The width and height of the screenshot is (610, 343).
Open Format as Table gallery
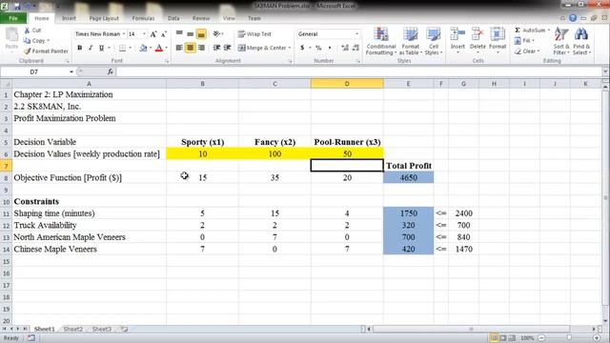[411, 41]
